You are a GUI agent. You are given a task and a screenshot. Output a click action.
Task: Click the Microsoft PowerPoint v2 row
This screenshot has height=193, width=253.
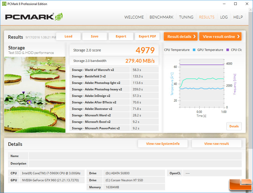(114, 128)
